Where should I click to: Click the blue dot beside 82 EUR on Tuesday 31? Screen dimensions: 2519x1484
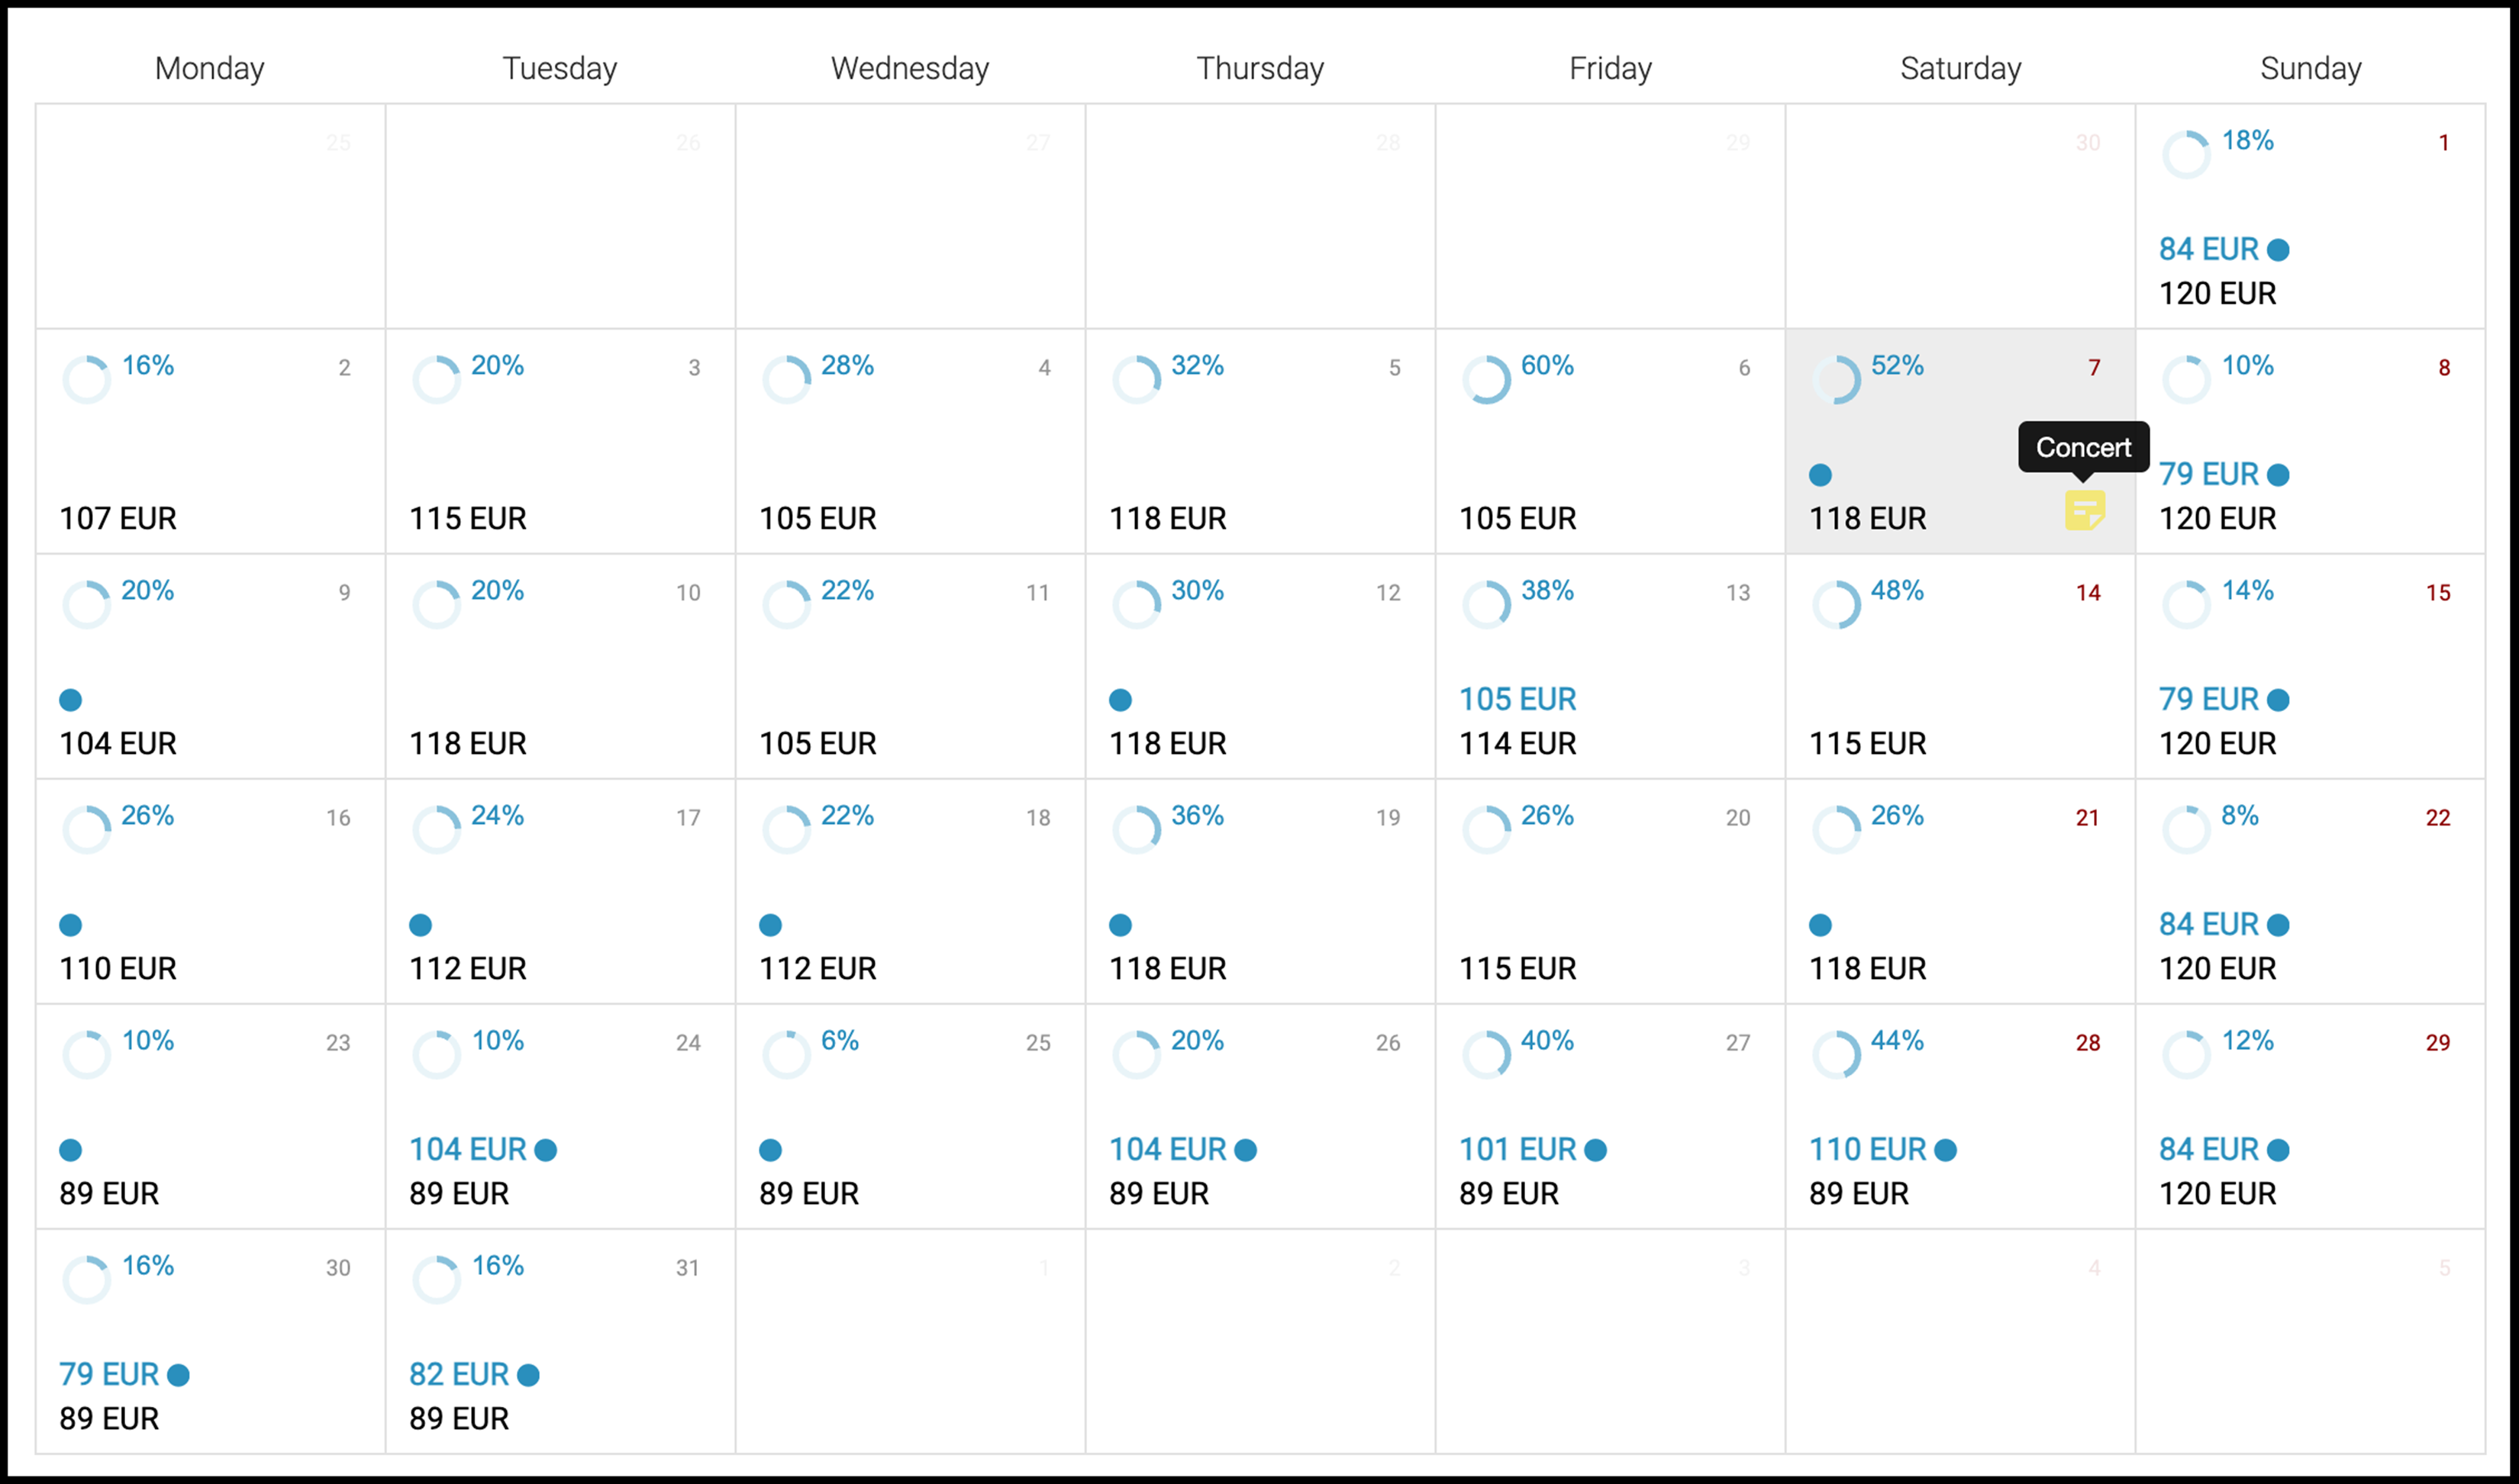(x=528, y=1375)
